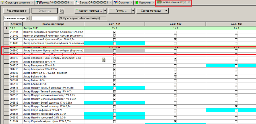Close the Заказ: OR40000000023 tab

pos(110,3)
